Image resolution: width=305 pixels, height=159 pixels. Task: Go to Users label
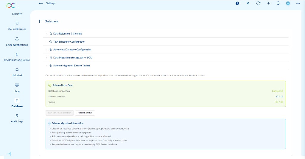pos(17,91)
